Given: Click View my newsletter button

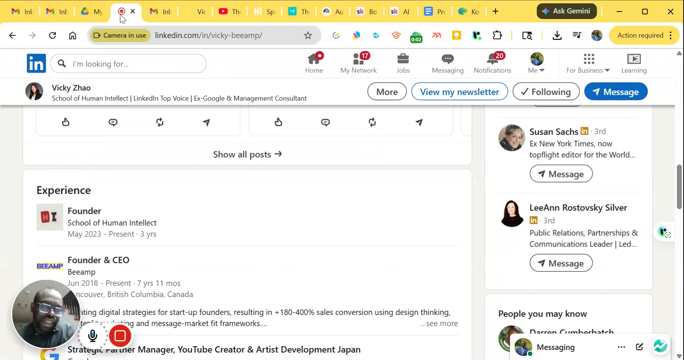Looking at the screenshot, I should 459,92.
